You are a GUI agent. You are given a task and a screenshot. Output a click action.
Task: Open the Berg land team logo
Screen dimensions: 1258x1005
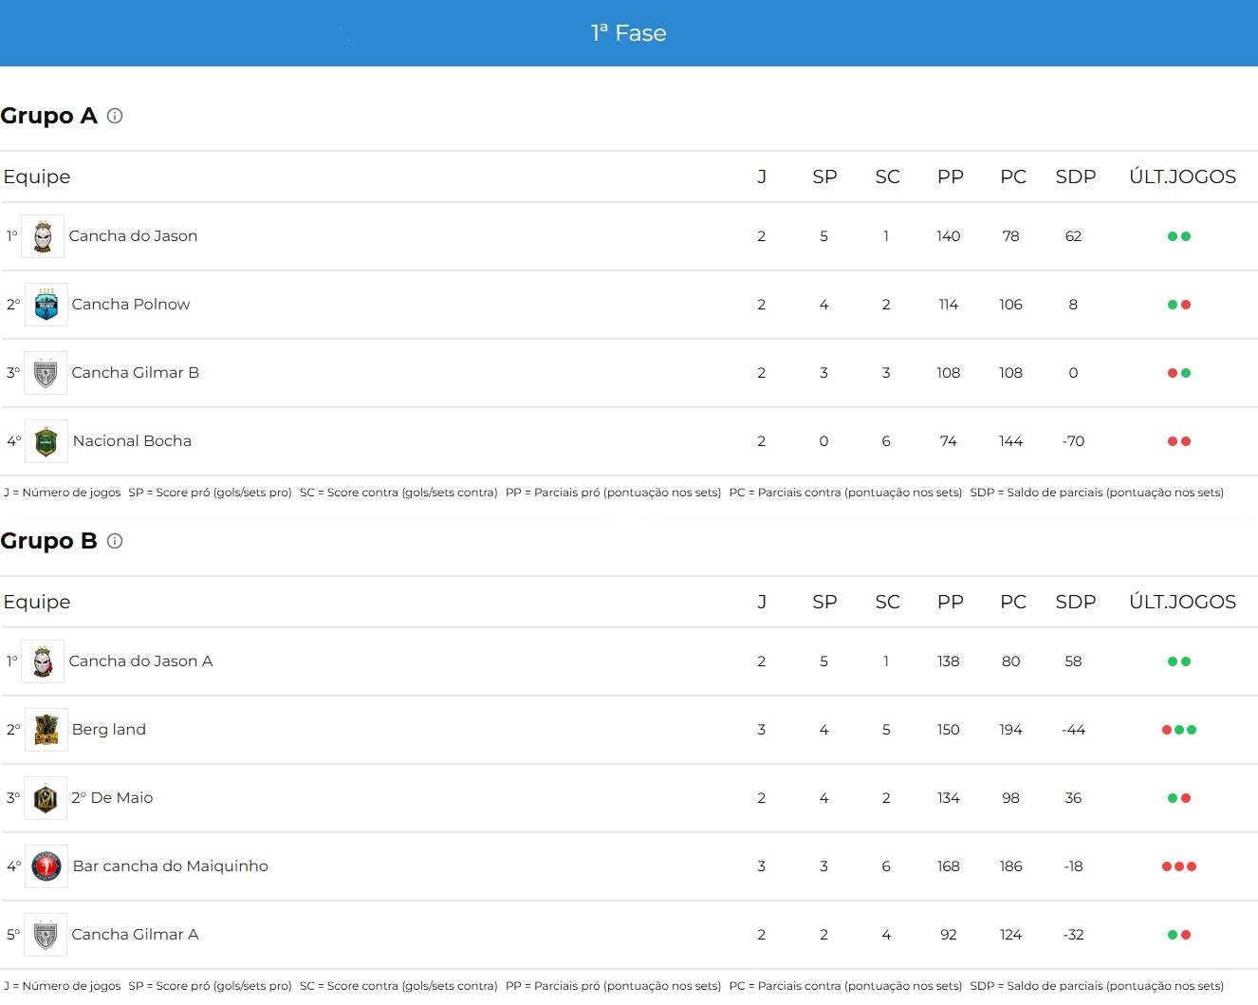tap(46, 730)
